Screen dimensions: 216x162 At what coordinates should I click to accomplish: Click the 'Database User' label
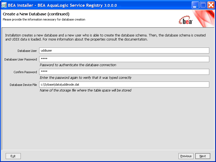27,51
